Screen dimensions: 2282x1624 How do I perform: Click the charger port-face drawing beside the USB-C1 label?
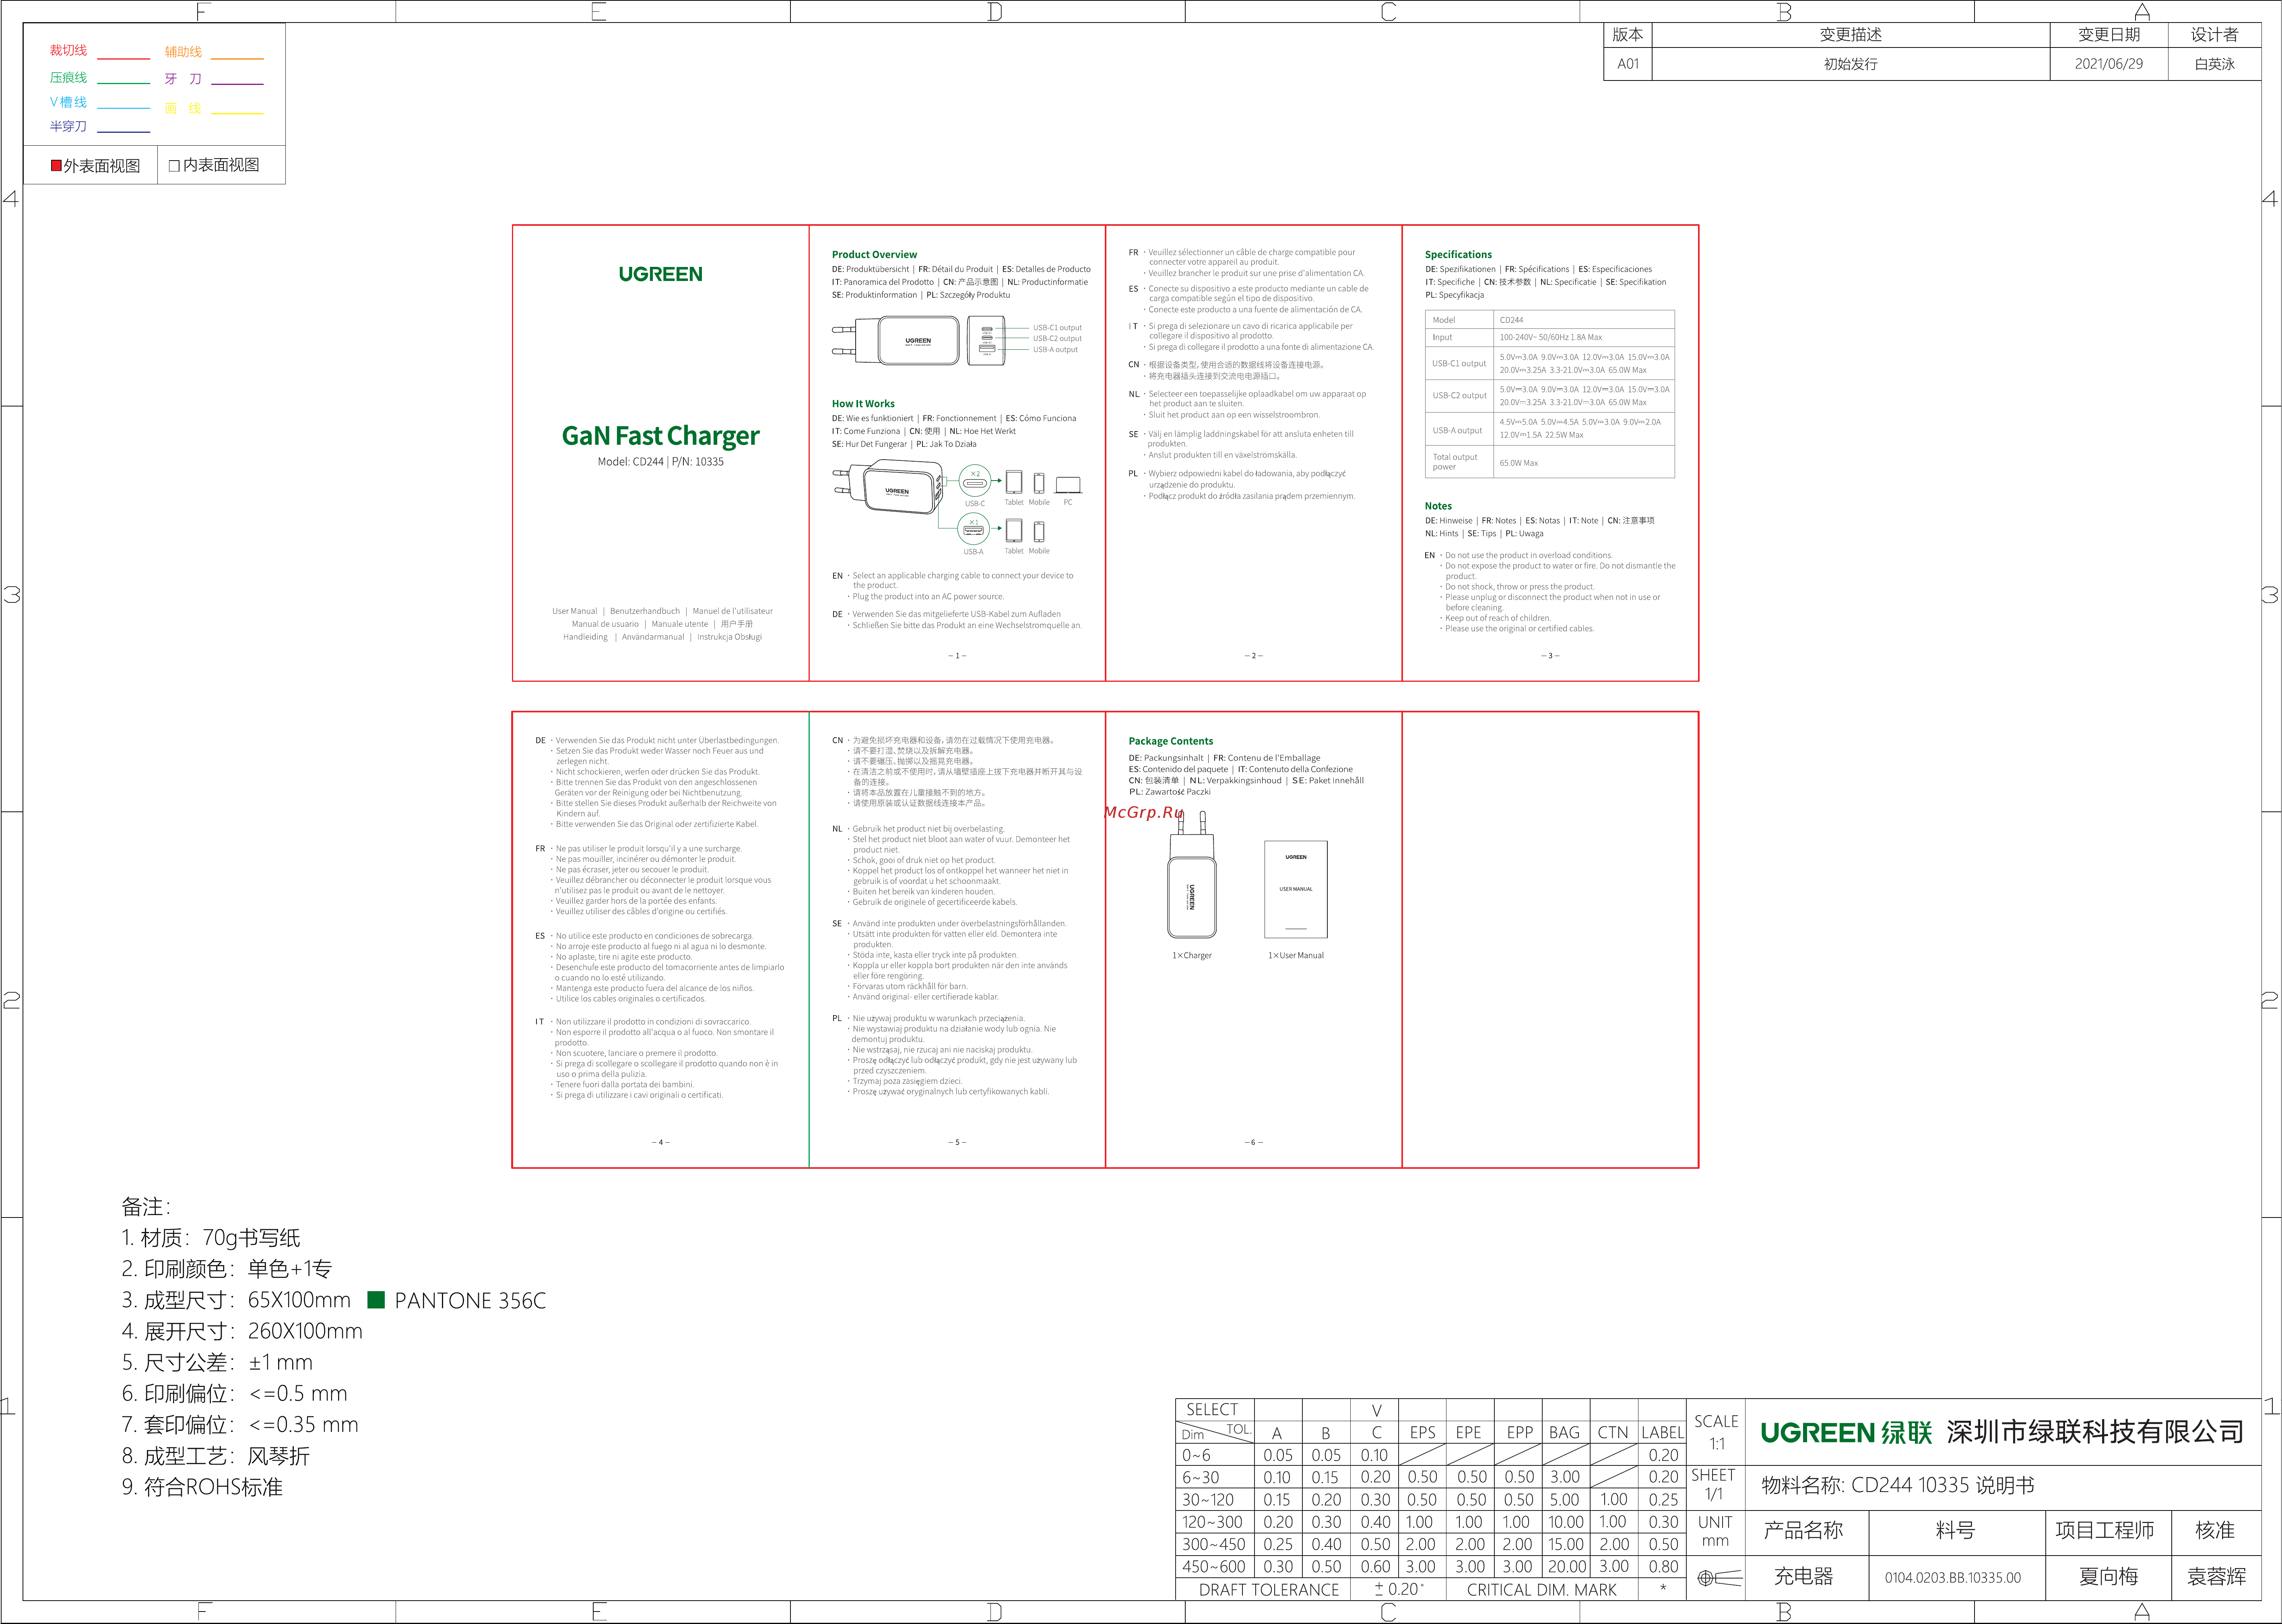(x=986, y=340)
